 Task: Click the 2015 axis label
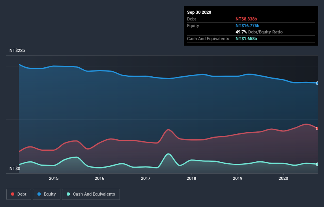(54, 178)
